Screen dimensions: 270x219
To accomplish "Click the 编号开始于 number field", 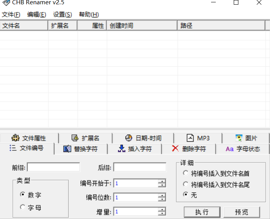I will coord(136,183).
